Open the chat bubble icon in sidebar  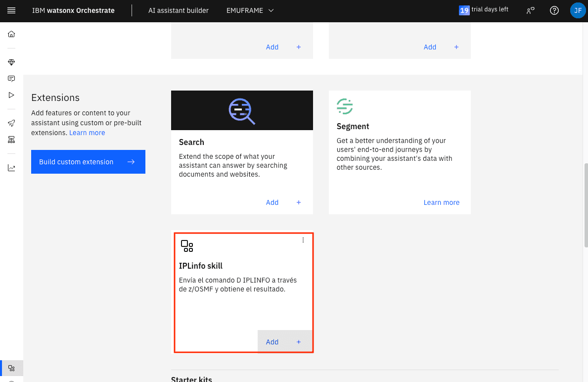tap(11, 79)
